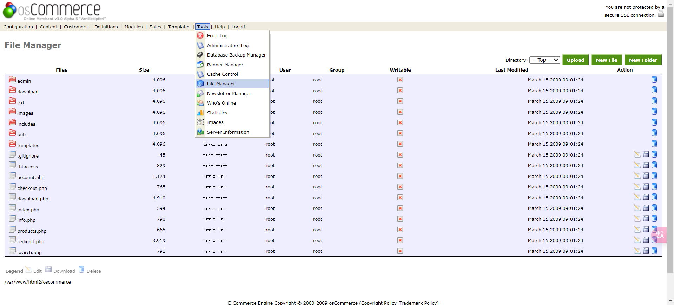Viewport: 674px width, 305px height.
Task: Open the Help menu
Action: pos(220,27)
